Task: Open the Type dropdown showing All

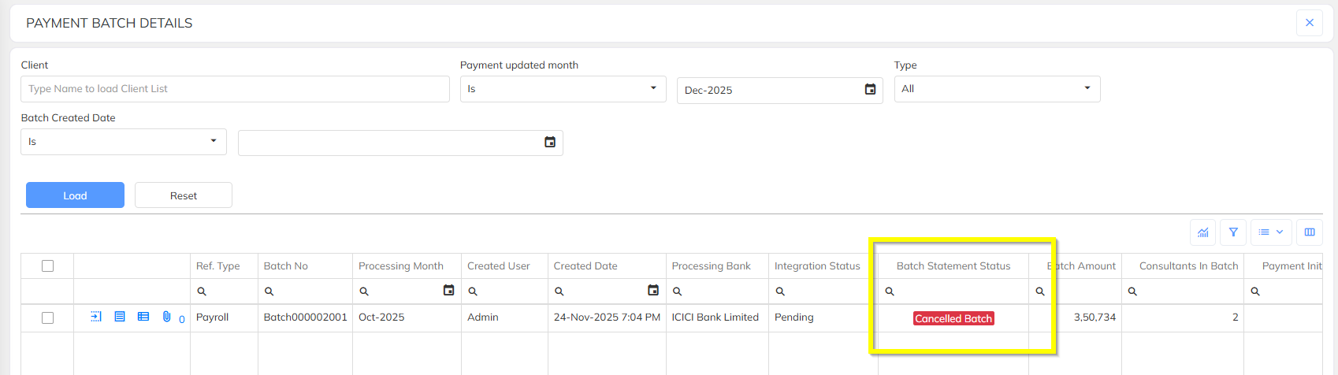Action: [x=997, y=89]
